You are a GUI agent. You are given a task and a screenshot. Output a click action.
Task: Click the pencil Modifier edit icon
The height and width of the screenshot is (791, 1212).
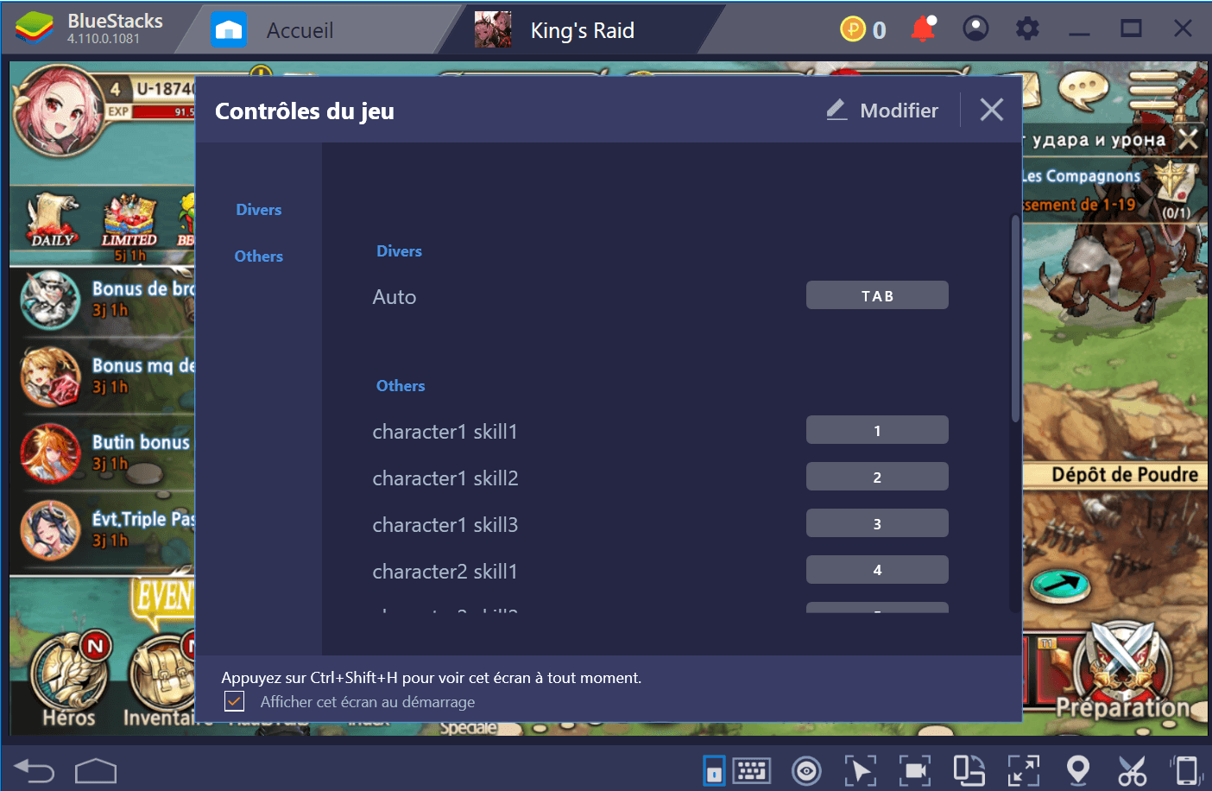[x=836, y=110]
